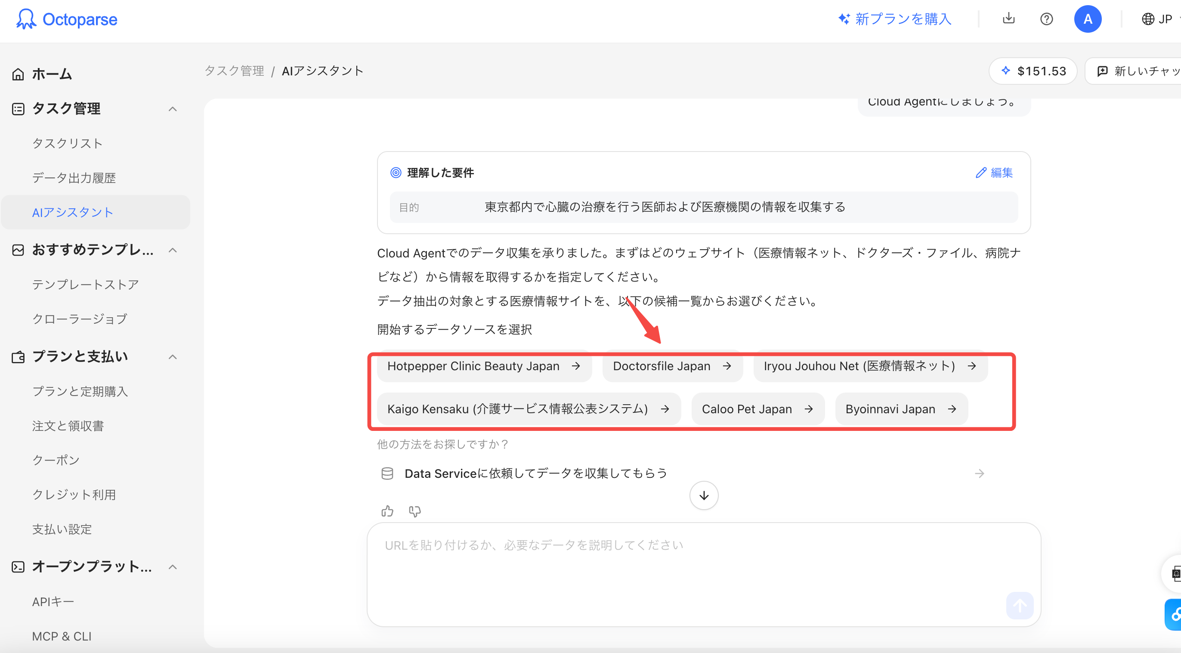The image size is (1181, 653).
Task: Give thumbs down to the response
Action: 415,511
